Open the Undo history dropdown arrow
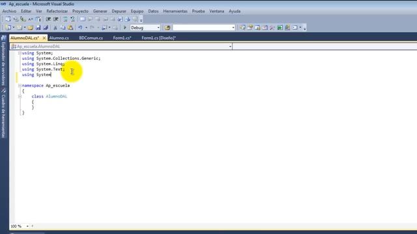The height and width of the screenshot is (234, 417). tap(86, 27)
